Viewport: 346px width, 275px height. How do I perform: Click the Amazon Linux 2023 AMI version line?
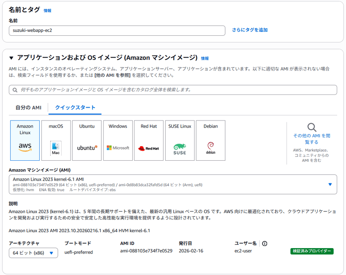[x=79, y=230]
